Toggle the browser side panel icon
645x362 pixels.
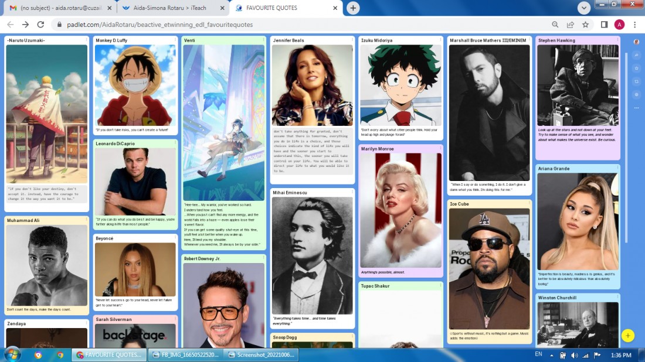pos(604,25)
